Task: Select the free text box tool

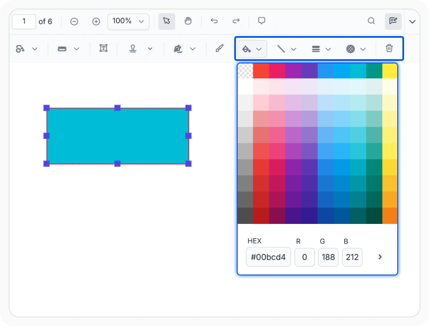Action: point(103,48)
